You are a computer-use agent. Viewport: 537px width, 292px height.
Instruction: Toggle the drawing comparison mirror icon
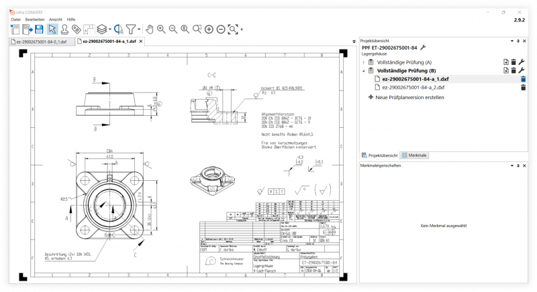pos(119,29)
